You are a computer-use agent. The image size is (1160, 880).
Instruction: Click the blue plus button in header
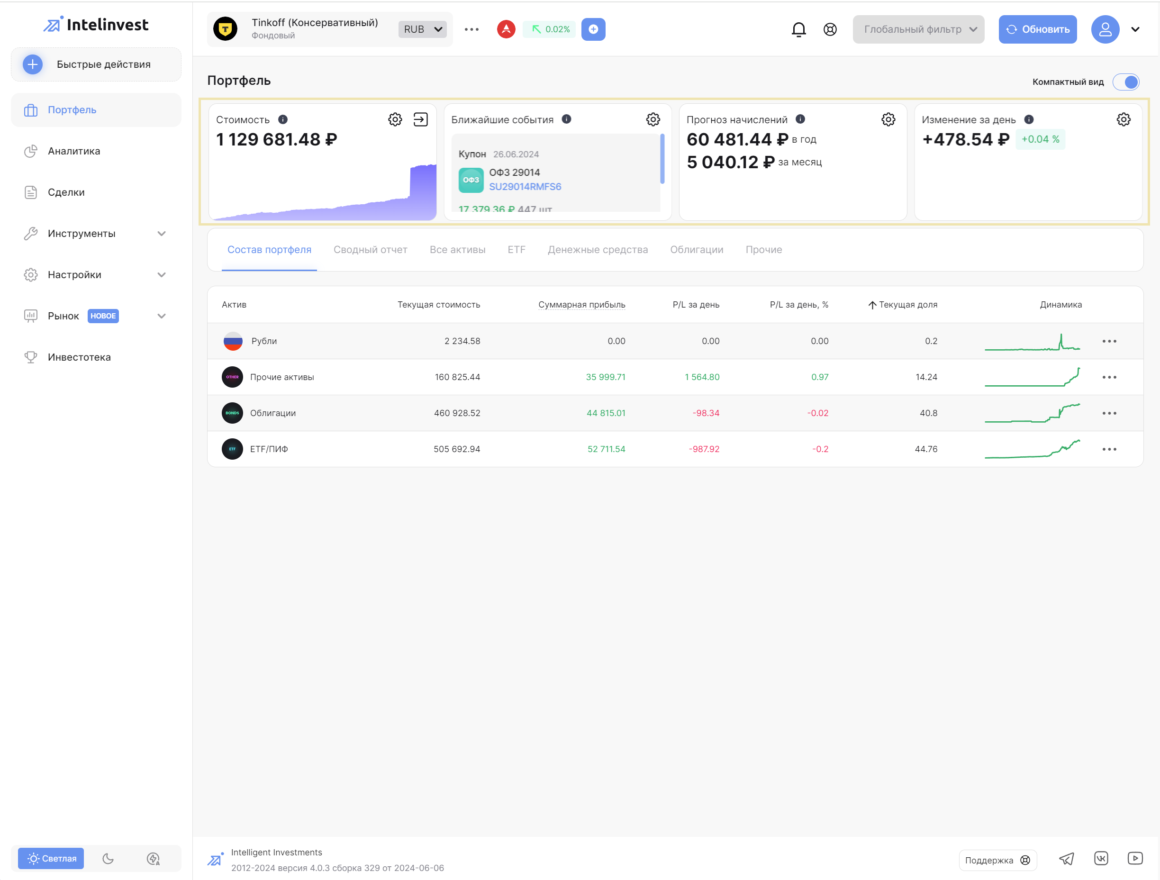pos(593,29)
